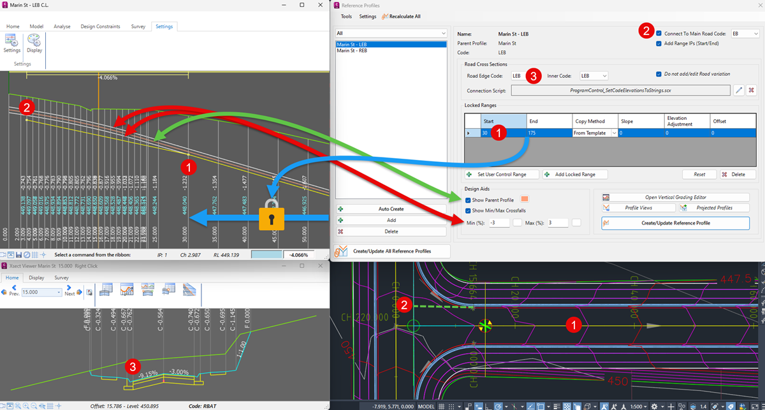Open snap mode dropdown arrow in AutoCAD status bar

coord(460,405)
